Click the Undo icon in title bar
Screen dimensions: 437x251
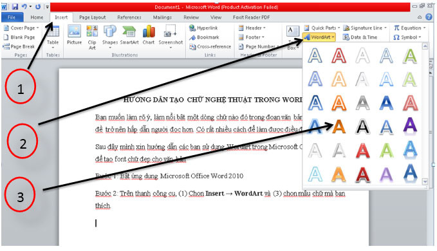pyautogui.click(x=24, y=6)
